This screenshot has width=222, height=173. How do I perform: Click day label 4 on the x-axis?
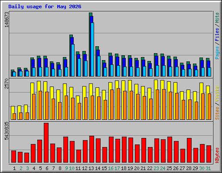(x=34, y=168)
